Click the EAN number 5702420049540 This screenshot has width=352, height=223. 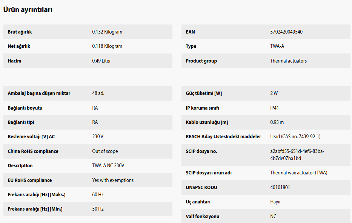point(286,32)
